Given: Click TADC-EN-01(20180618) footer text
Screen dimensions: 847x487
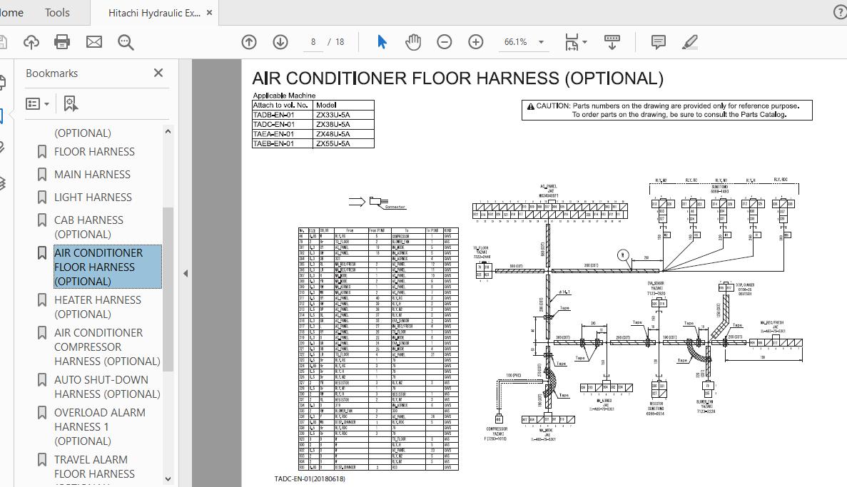Looking at the screenshot, I should [x=310, y=479].
